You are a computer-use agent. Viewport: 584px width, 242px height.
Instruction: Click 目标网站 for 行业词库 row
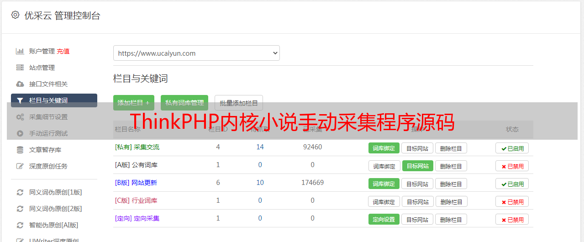click(x=418, y=201)
